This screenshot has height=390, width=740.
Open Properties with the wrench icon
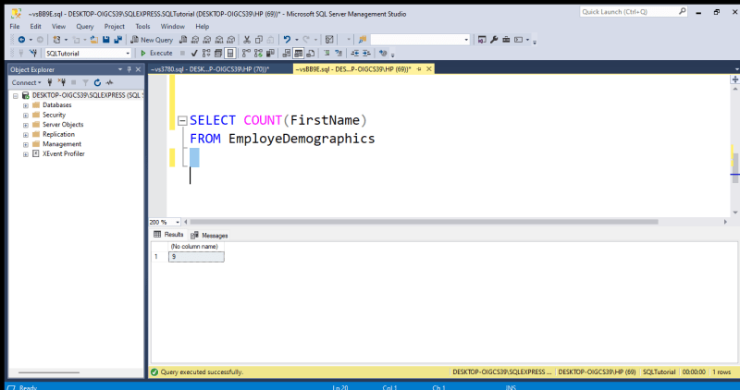pyautogui.click(x=494, y=40)
